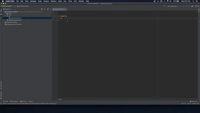The image size is (200, 113).
Task: Collapse the KotlinTutorial2021 root node
Action: pyautogui.click(x=3, y=12)
